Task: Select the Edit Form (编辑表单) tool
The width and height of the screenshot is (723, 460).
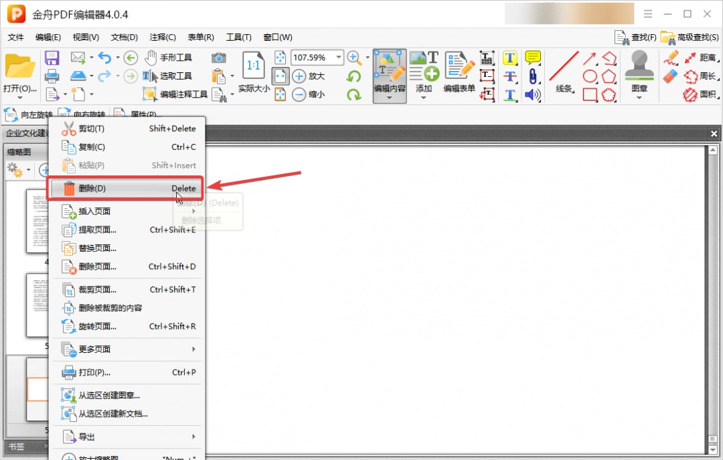Action: tap(459, 72)
